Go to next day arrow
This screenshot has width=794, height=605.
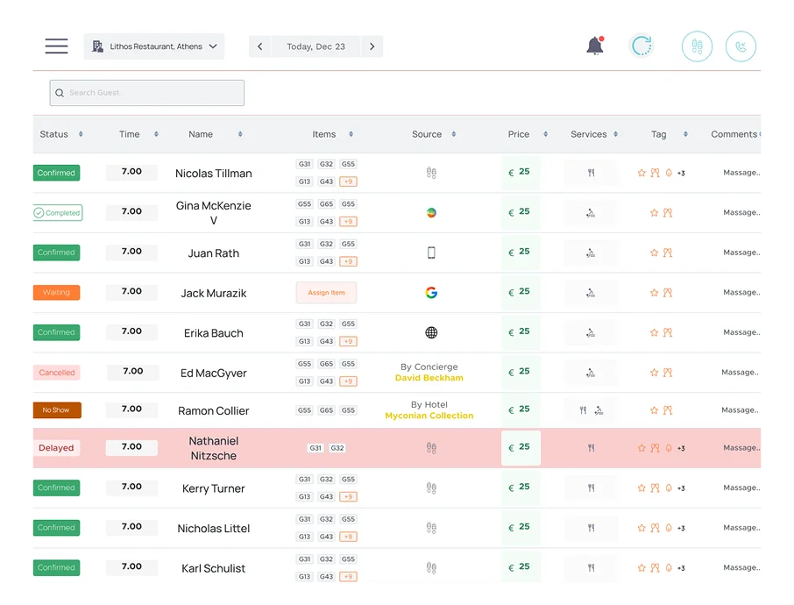(372, 46)
